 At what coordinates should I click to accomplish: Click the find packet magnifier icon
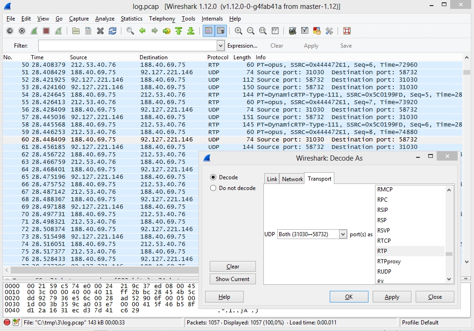coord(130,31)
